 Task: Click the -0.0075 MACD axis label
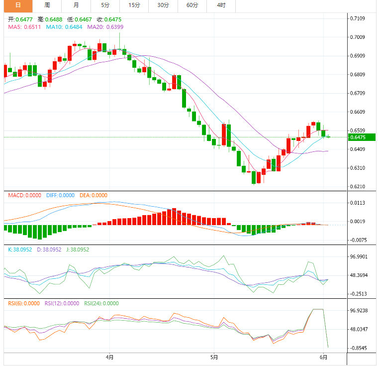tap(359, 240)
